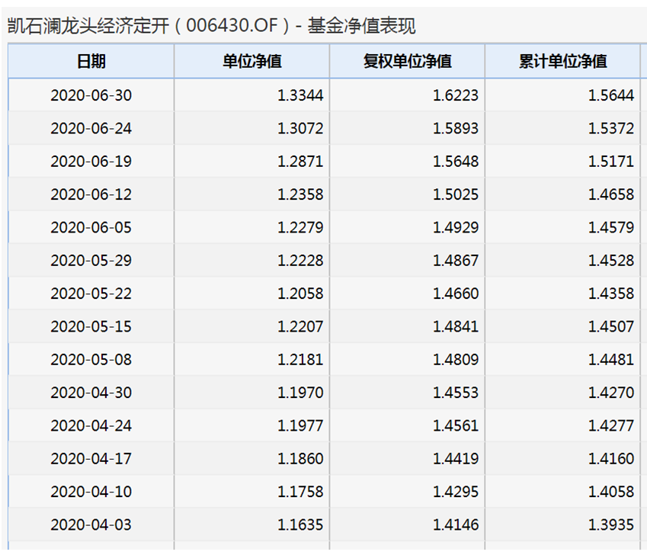Click cumulative net value 1.4658
Image resolution: width=647 pixels, height=555 pixels.
pyautogui.click(x=611, y=194)
